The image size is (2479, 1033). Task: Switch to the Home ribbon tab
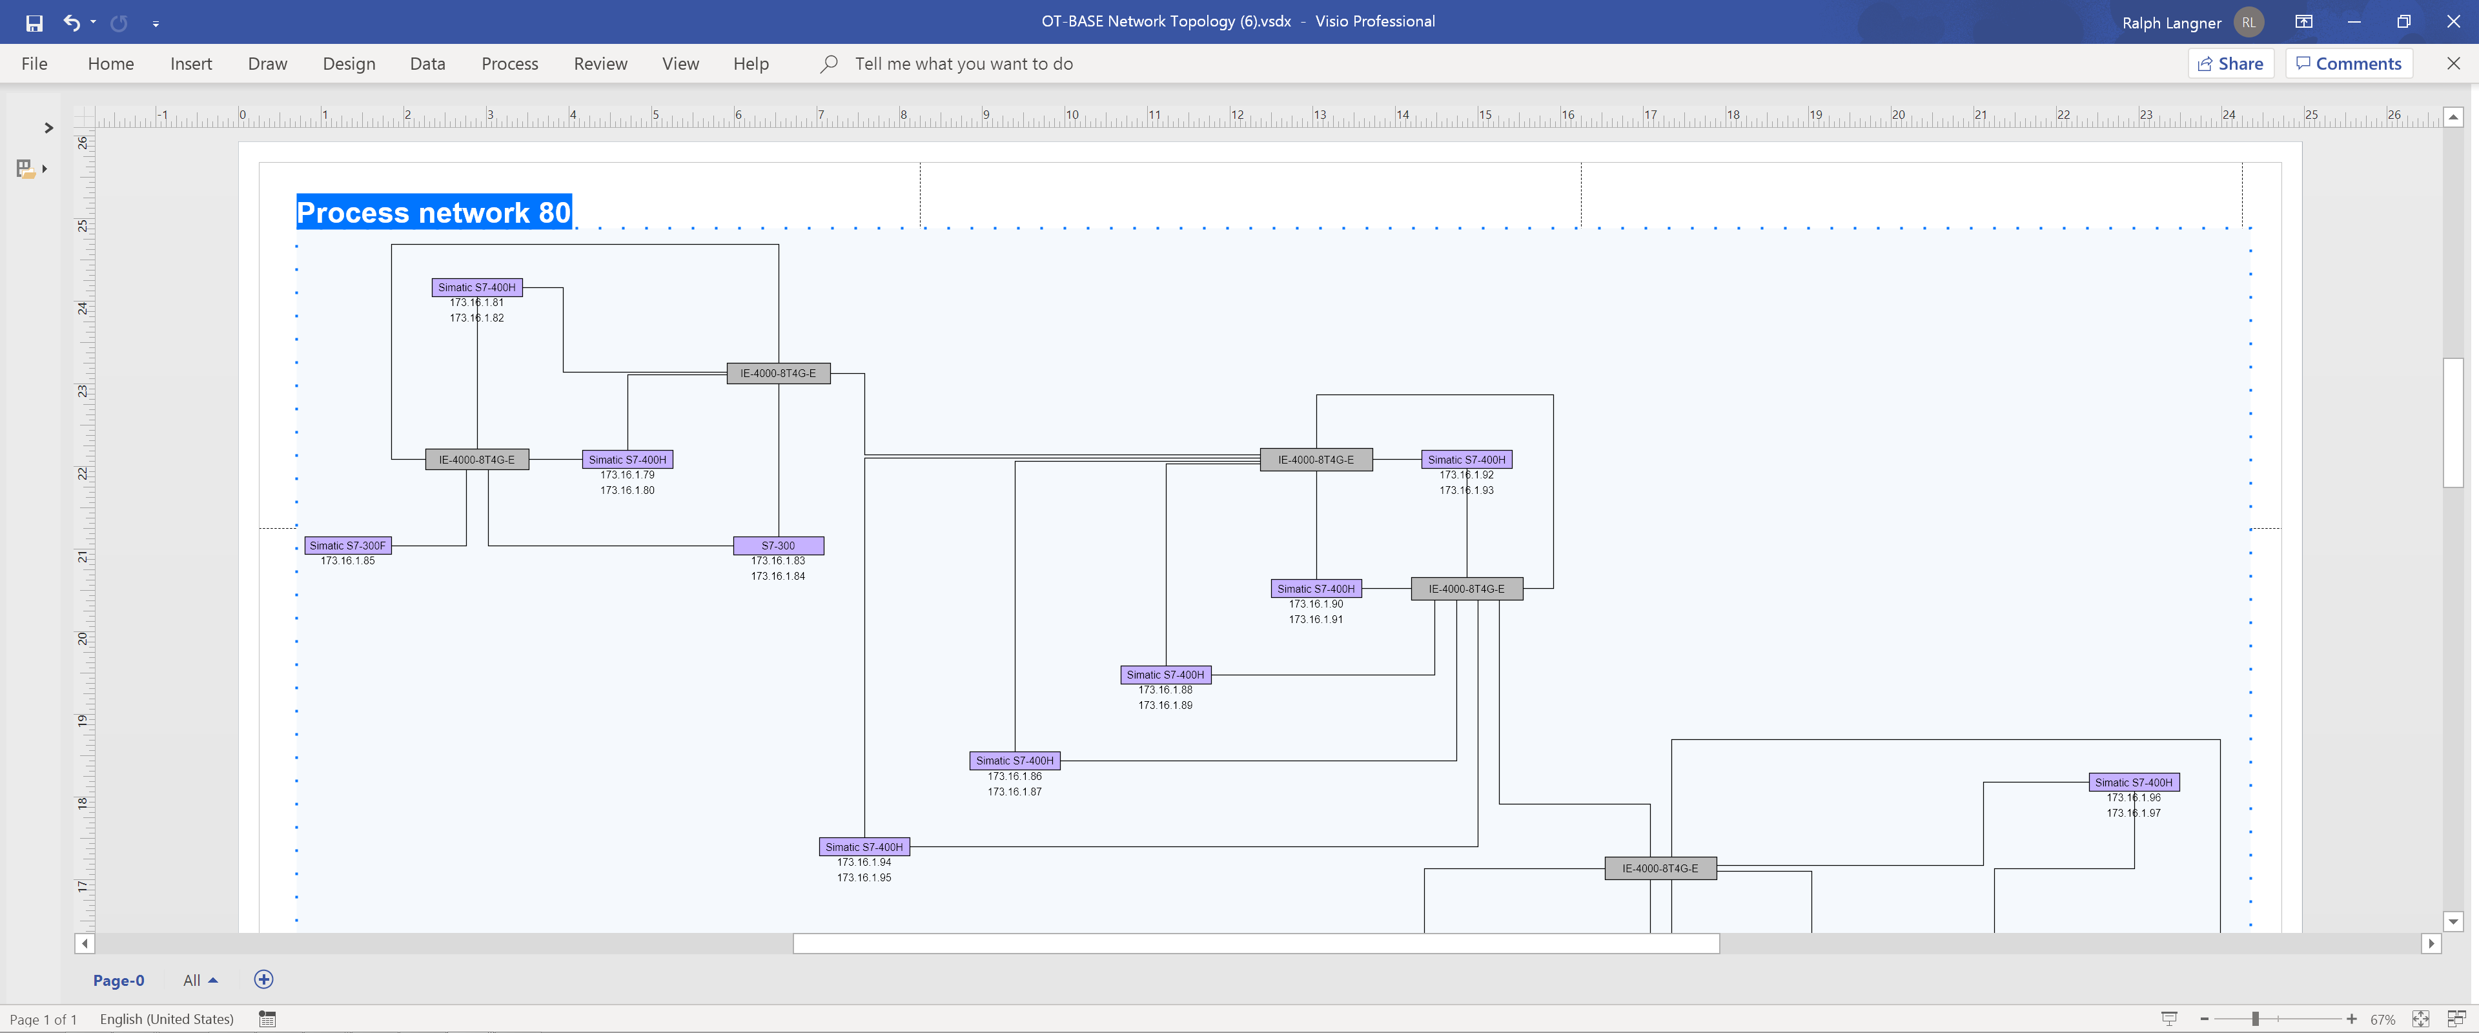coord(110,63)
